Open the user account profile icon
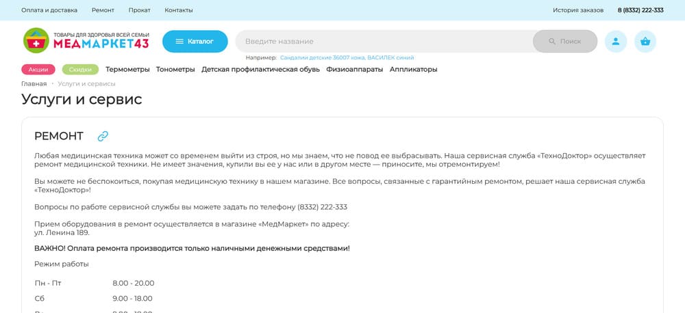This screenshot has width=685, height=313. pos(615,41)
